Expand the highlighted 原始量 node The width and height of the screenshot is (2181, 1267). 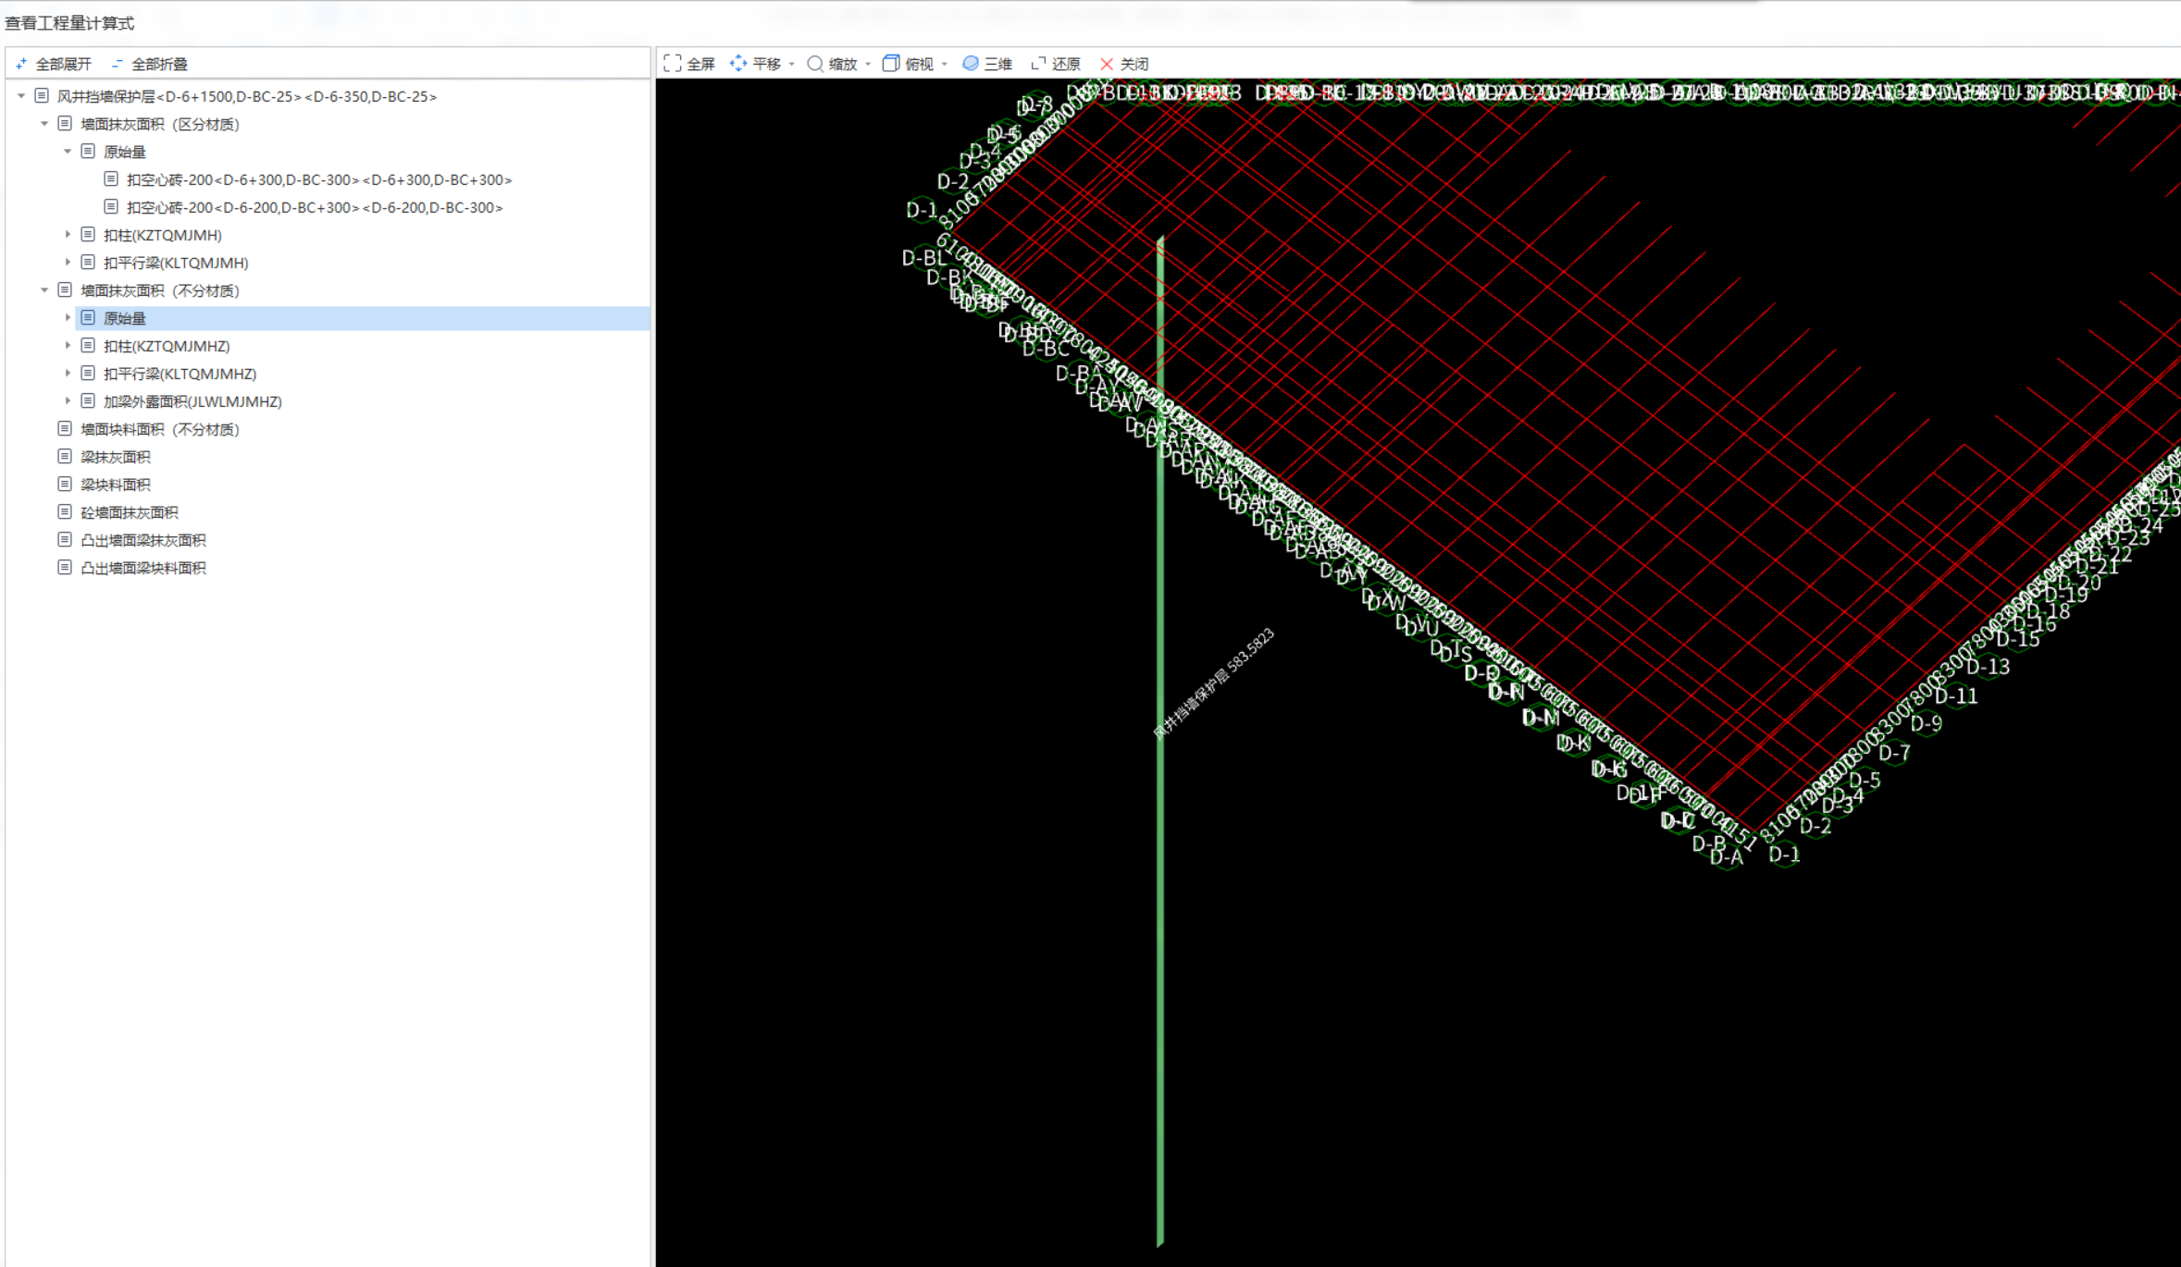pyautogui.click(x=68, y=317)
